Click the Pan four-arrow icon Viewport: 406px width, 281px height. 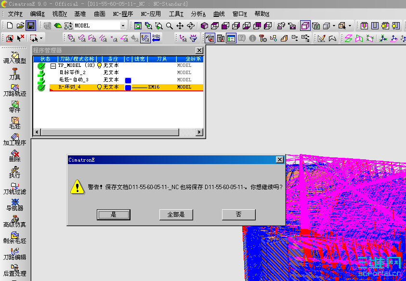180,26
